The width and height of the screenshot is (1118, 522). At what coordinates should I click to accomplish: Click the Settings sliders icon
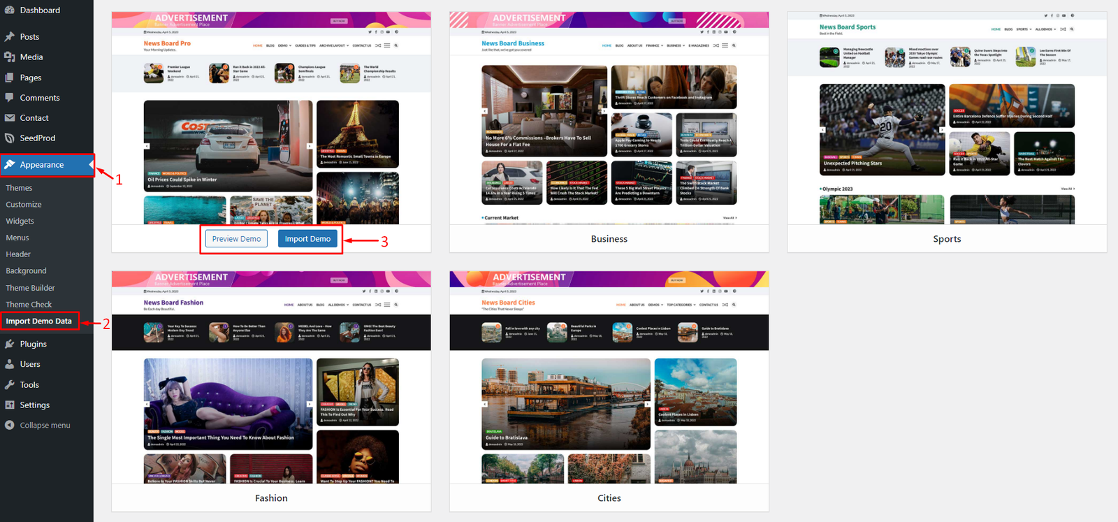pyautogui.click(x=9, y=405)
